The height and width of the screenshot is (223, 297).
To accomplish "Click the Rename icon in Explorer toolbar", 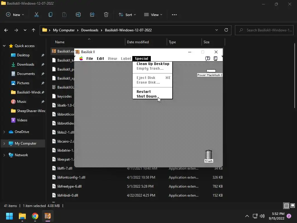I will [x=78, y=15].
